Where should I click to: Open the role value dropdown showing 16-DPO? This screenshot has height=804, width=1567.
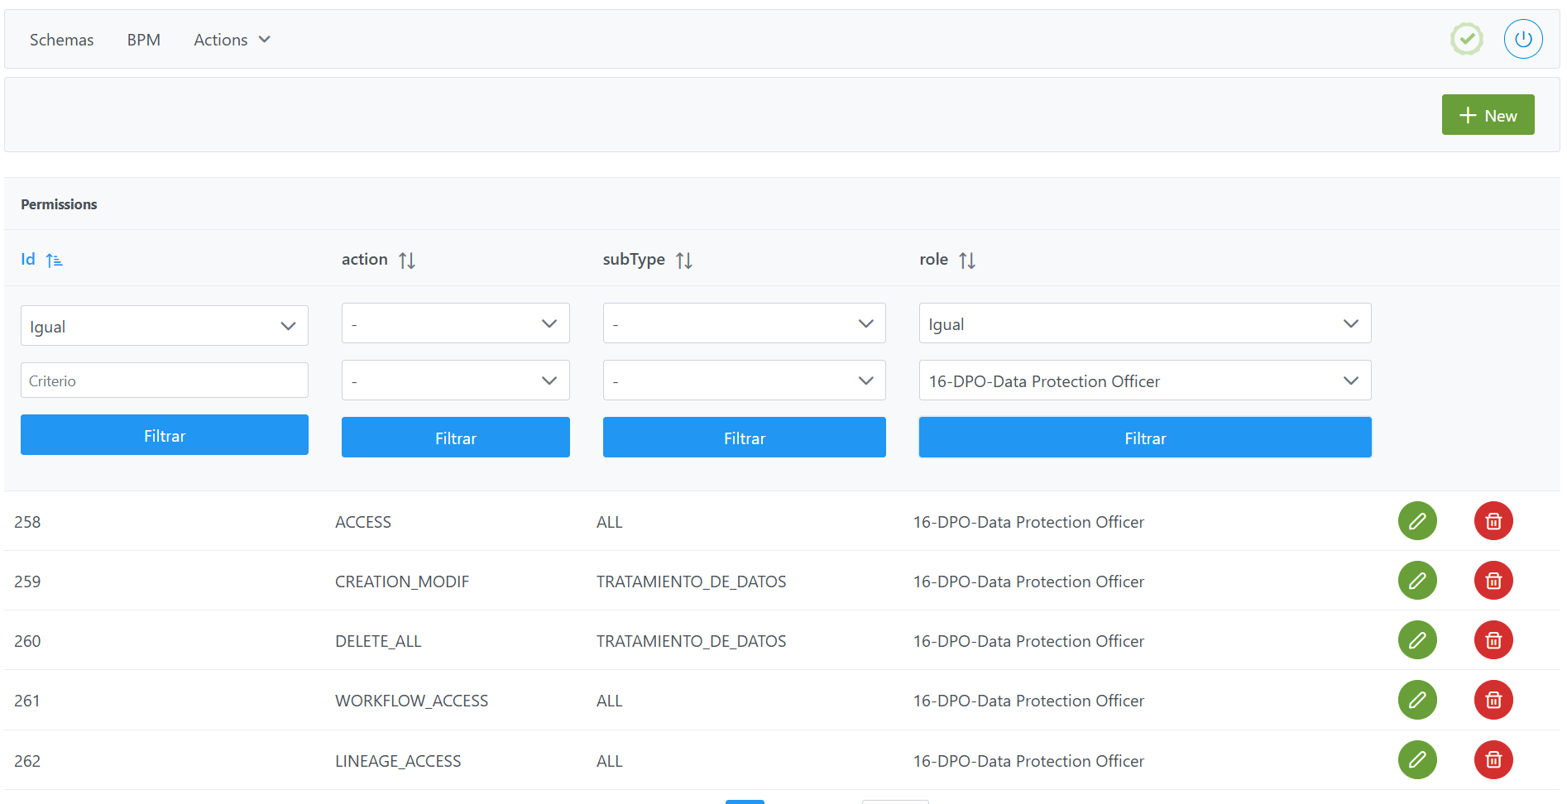(1144, 380)
